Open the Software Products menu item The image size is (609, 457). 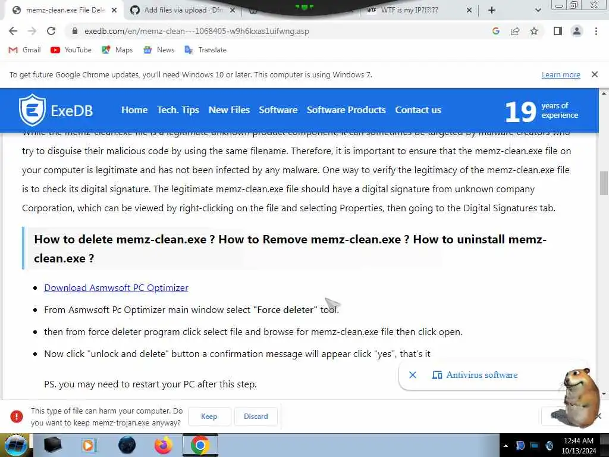pyautogui.click(x=346, y=110)
